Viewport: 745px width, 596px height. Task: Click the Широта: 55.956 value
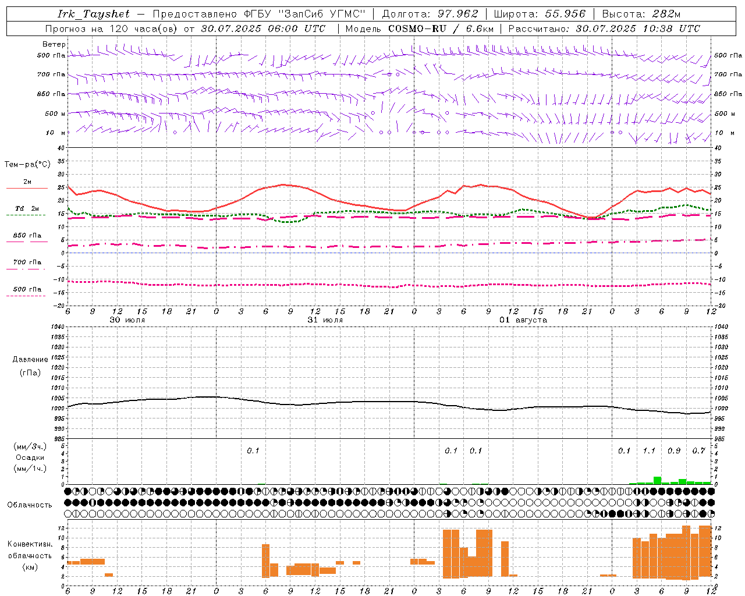pos(540,14)
